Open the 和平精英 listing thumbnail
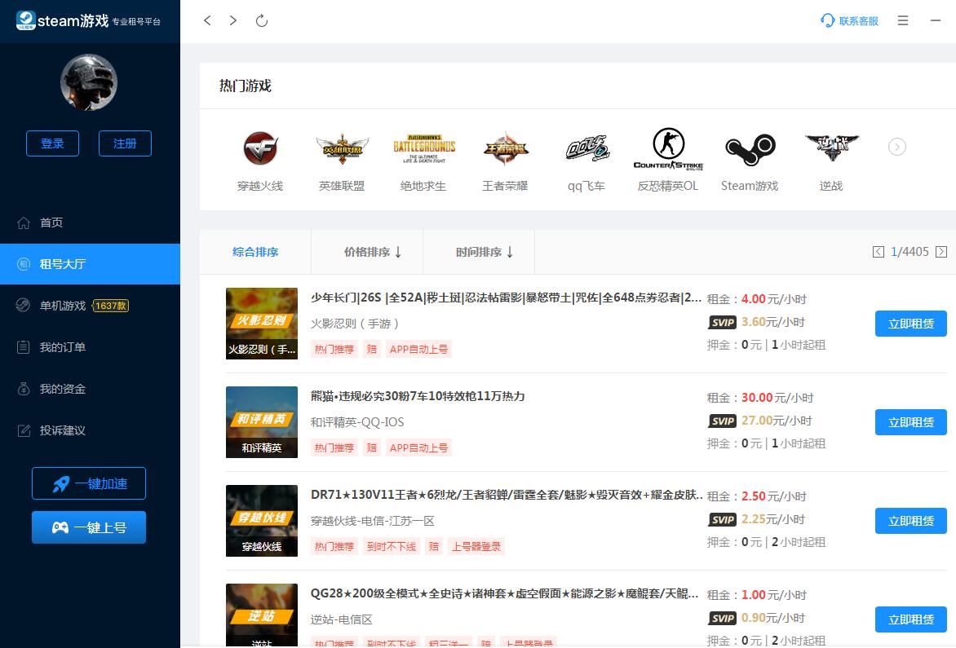 click(x=262, y=421)
